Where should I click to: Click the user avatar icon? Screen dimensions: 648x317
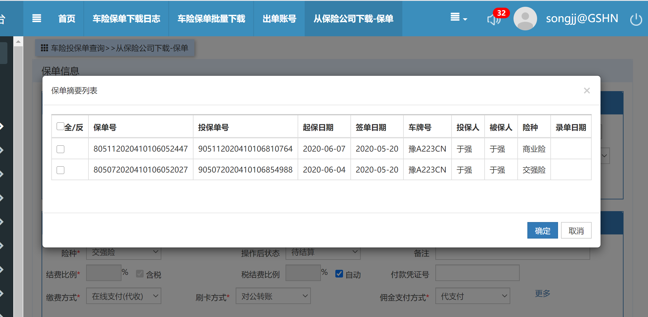point(525,19)
